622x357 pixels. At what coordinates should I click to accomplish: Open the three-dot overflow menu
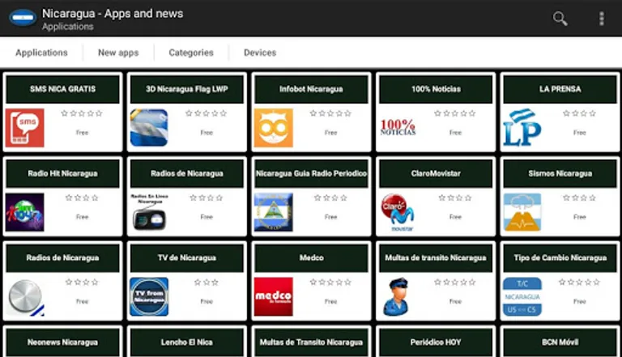pos(601,18)
